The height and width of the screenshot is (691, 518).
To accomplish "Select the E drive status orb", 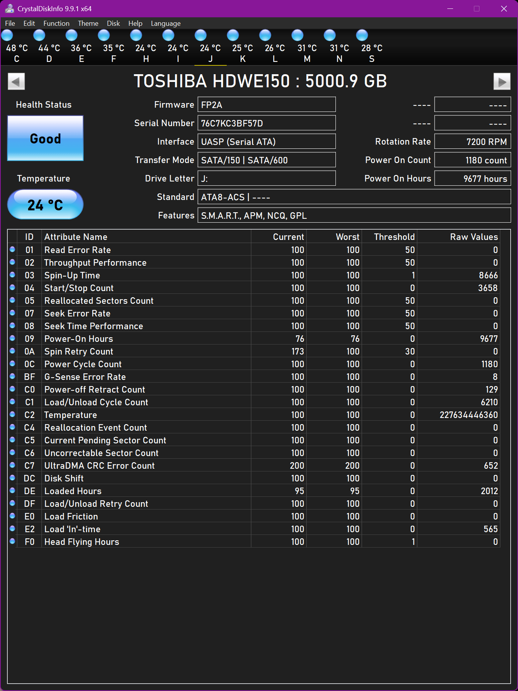I will coord(71,35).
